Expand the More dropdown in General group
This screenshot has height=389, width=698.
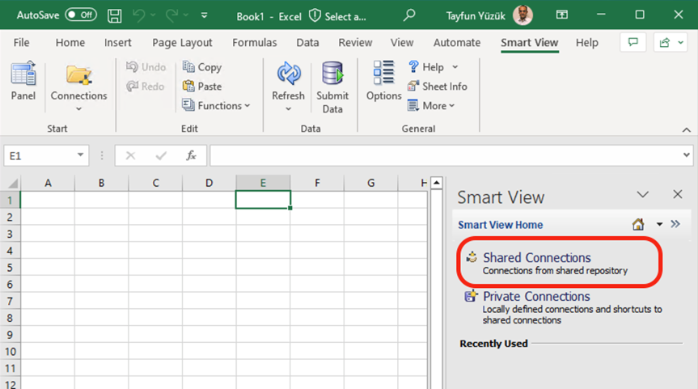tap(432, 106)
